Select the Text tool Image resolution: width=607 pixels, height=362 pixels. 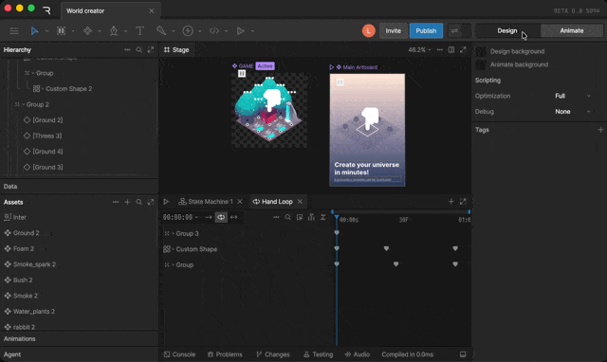point(139,31)
